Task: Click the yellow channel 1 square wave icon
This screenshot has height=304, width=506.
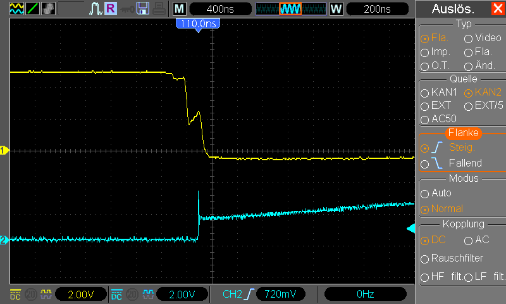Action: pos(46,294)
